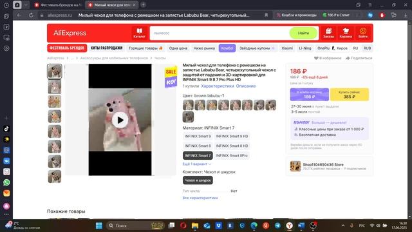Viewport: 412px width, 232px height.
Task: Open new browser tab with plus button
Action: click(143, 5)
